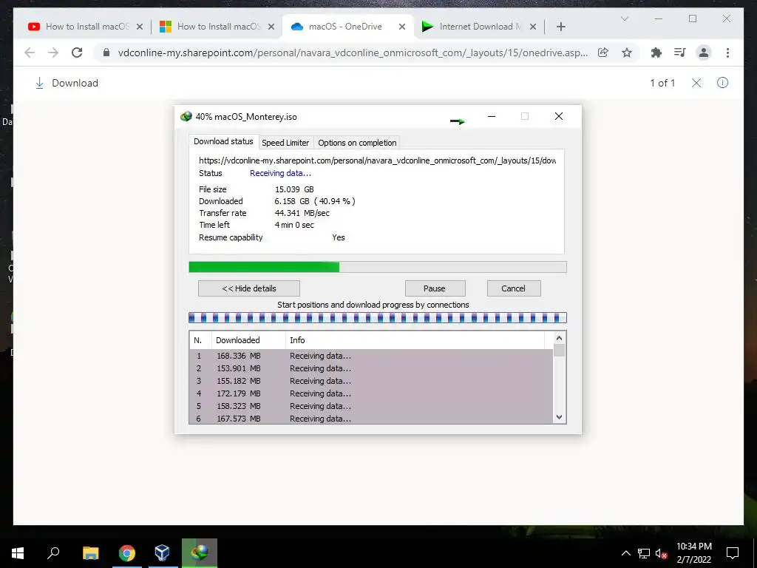Switch to Internet Download Manager tab

(x=478, y=27)
